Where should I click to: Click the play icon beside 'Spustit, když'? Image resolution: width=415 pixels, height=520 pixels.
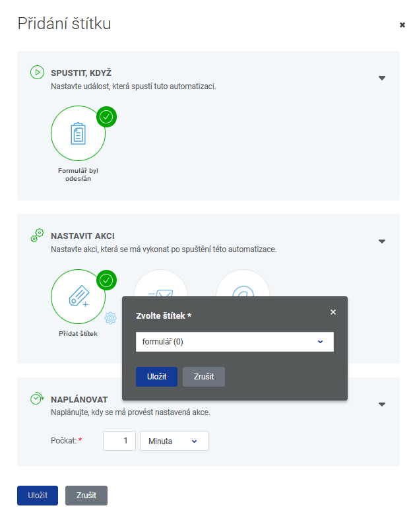point(37,73)
